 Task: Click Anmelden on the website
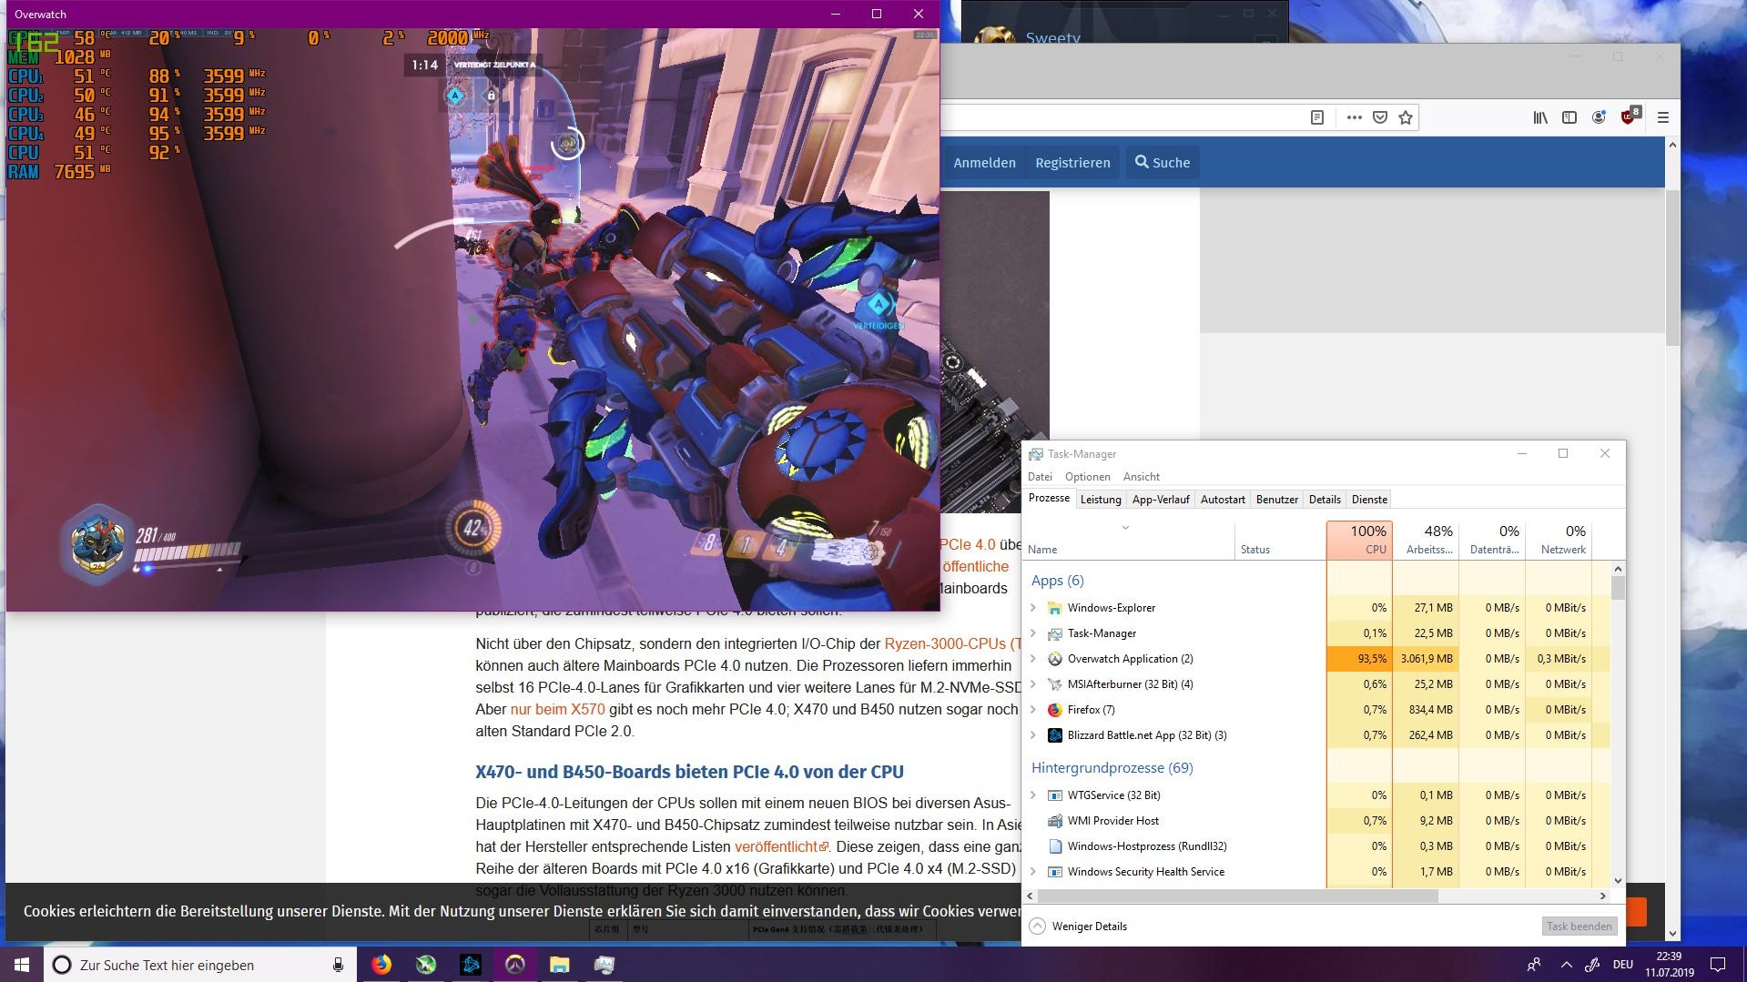click(984, 163)
